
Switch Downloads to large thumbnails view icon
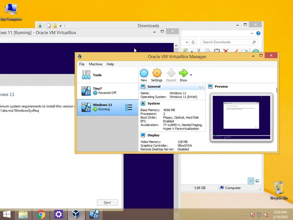click(x=257, y=181)
